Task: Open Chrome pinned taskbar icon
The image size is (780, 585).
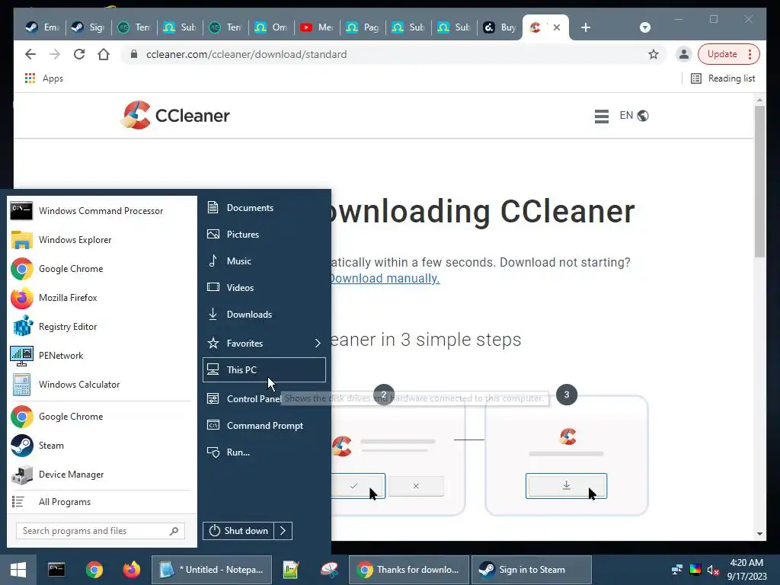Action: point(94,570)
